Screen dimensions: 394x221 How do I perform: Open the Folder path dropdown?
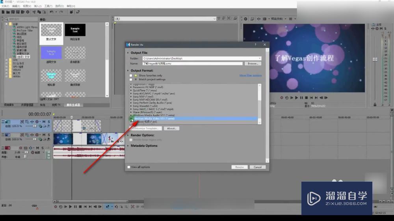pyautogui.click(x=259, y=59)
